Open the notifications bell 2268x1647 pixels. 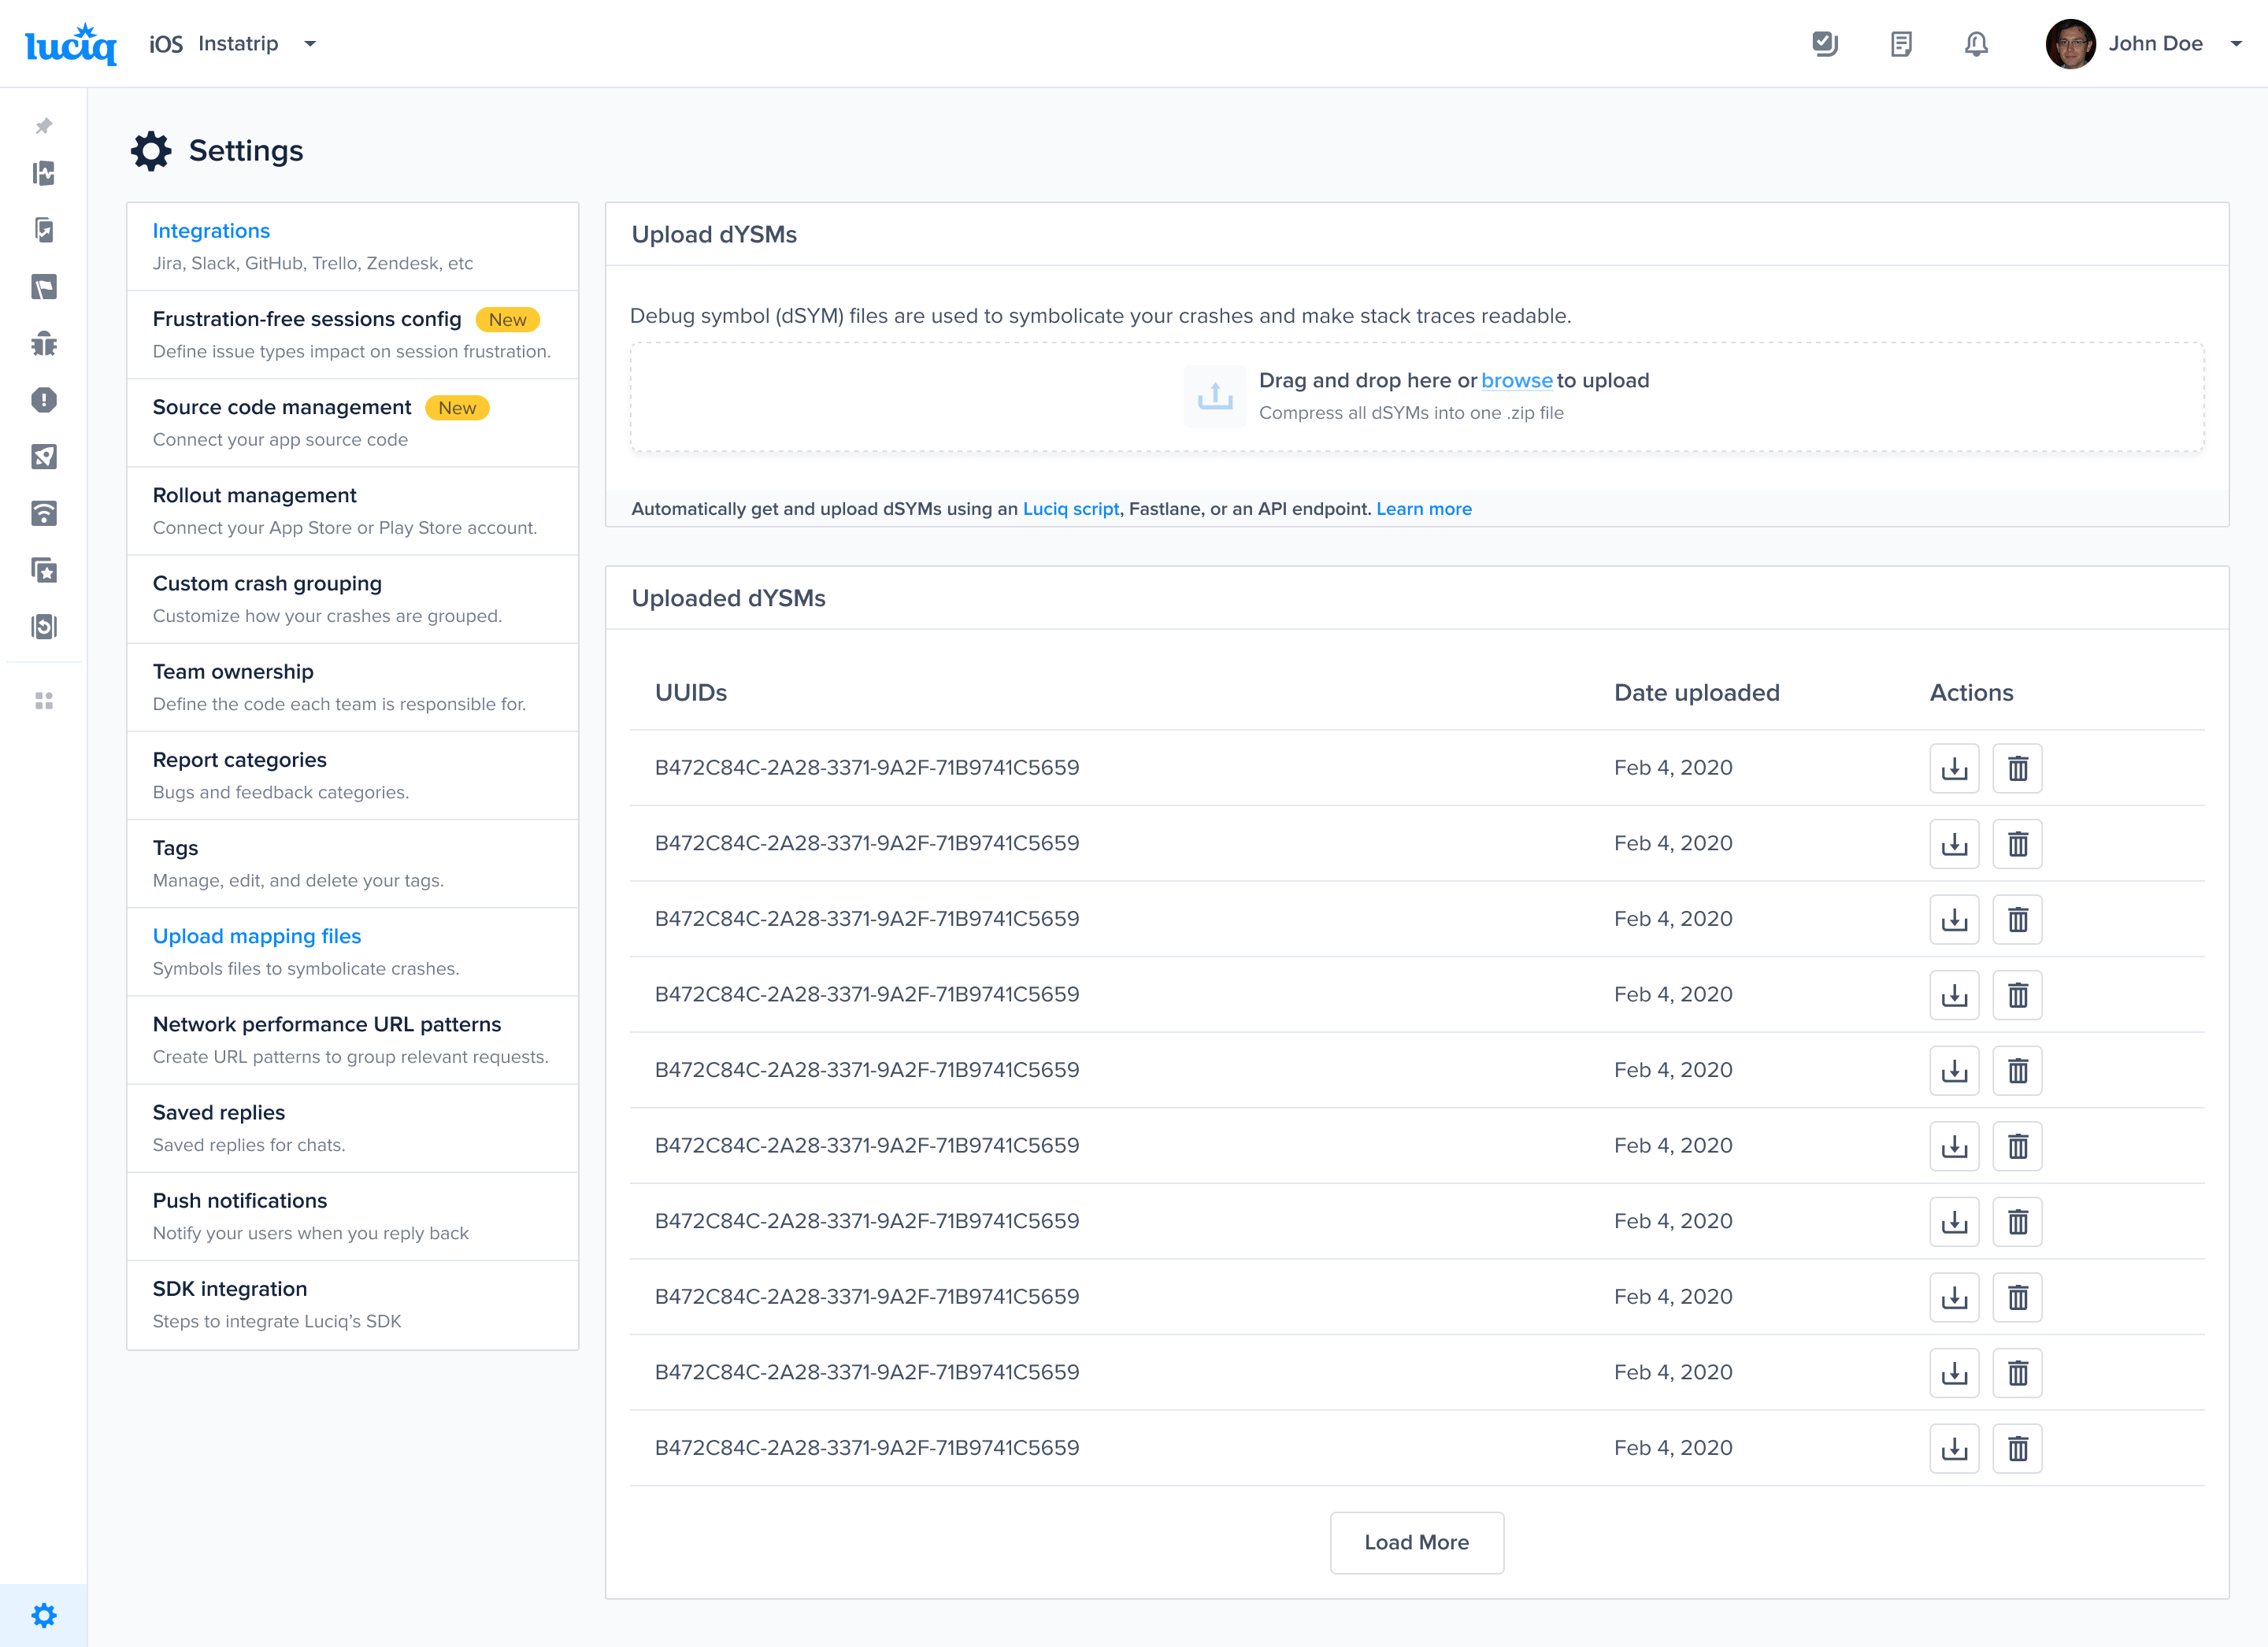pos(1976,44)
